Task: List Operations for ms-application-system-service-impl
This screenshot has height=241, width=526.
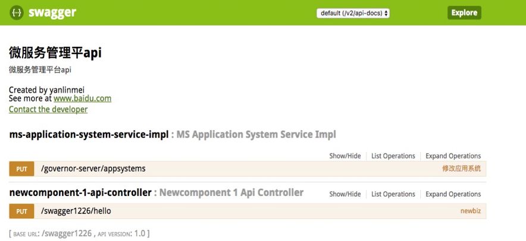Action: (393, 156)
